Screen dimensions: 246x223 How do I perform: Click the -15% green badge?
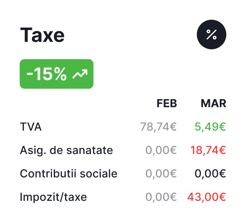57,74
